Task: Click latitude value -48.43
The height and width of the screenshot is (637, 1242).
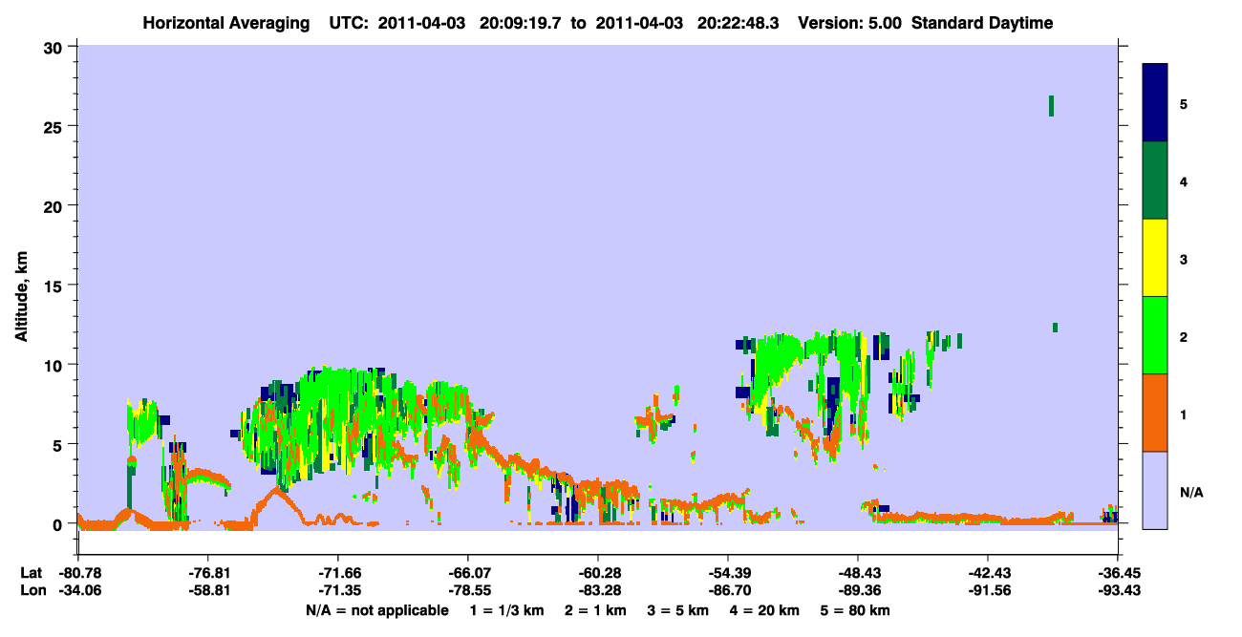Action: click(858, 573)
